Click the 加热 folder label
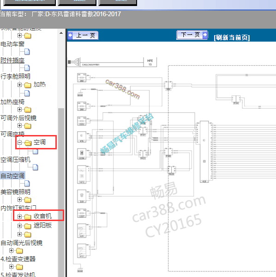276x277 pixels. pos(40,85)
